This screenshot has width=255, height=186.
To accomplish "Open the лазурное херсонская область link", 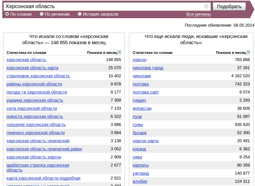I will tap(36, 125).
